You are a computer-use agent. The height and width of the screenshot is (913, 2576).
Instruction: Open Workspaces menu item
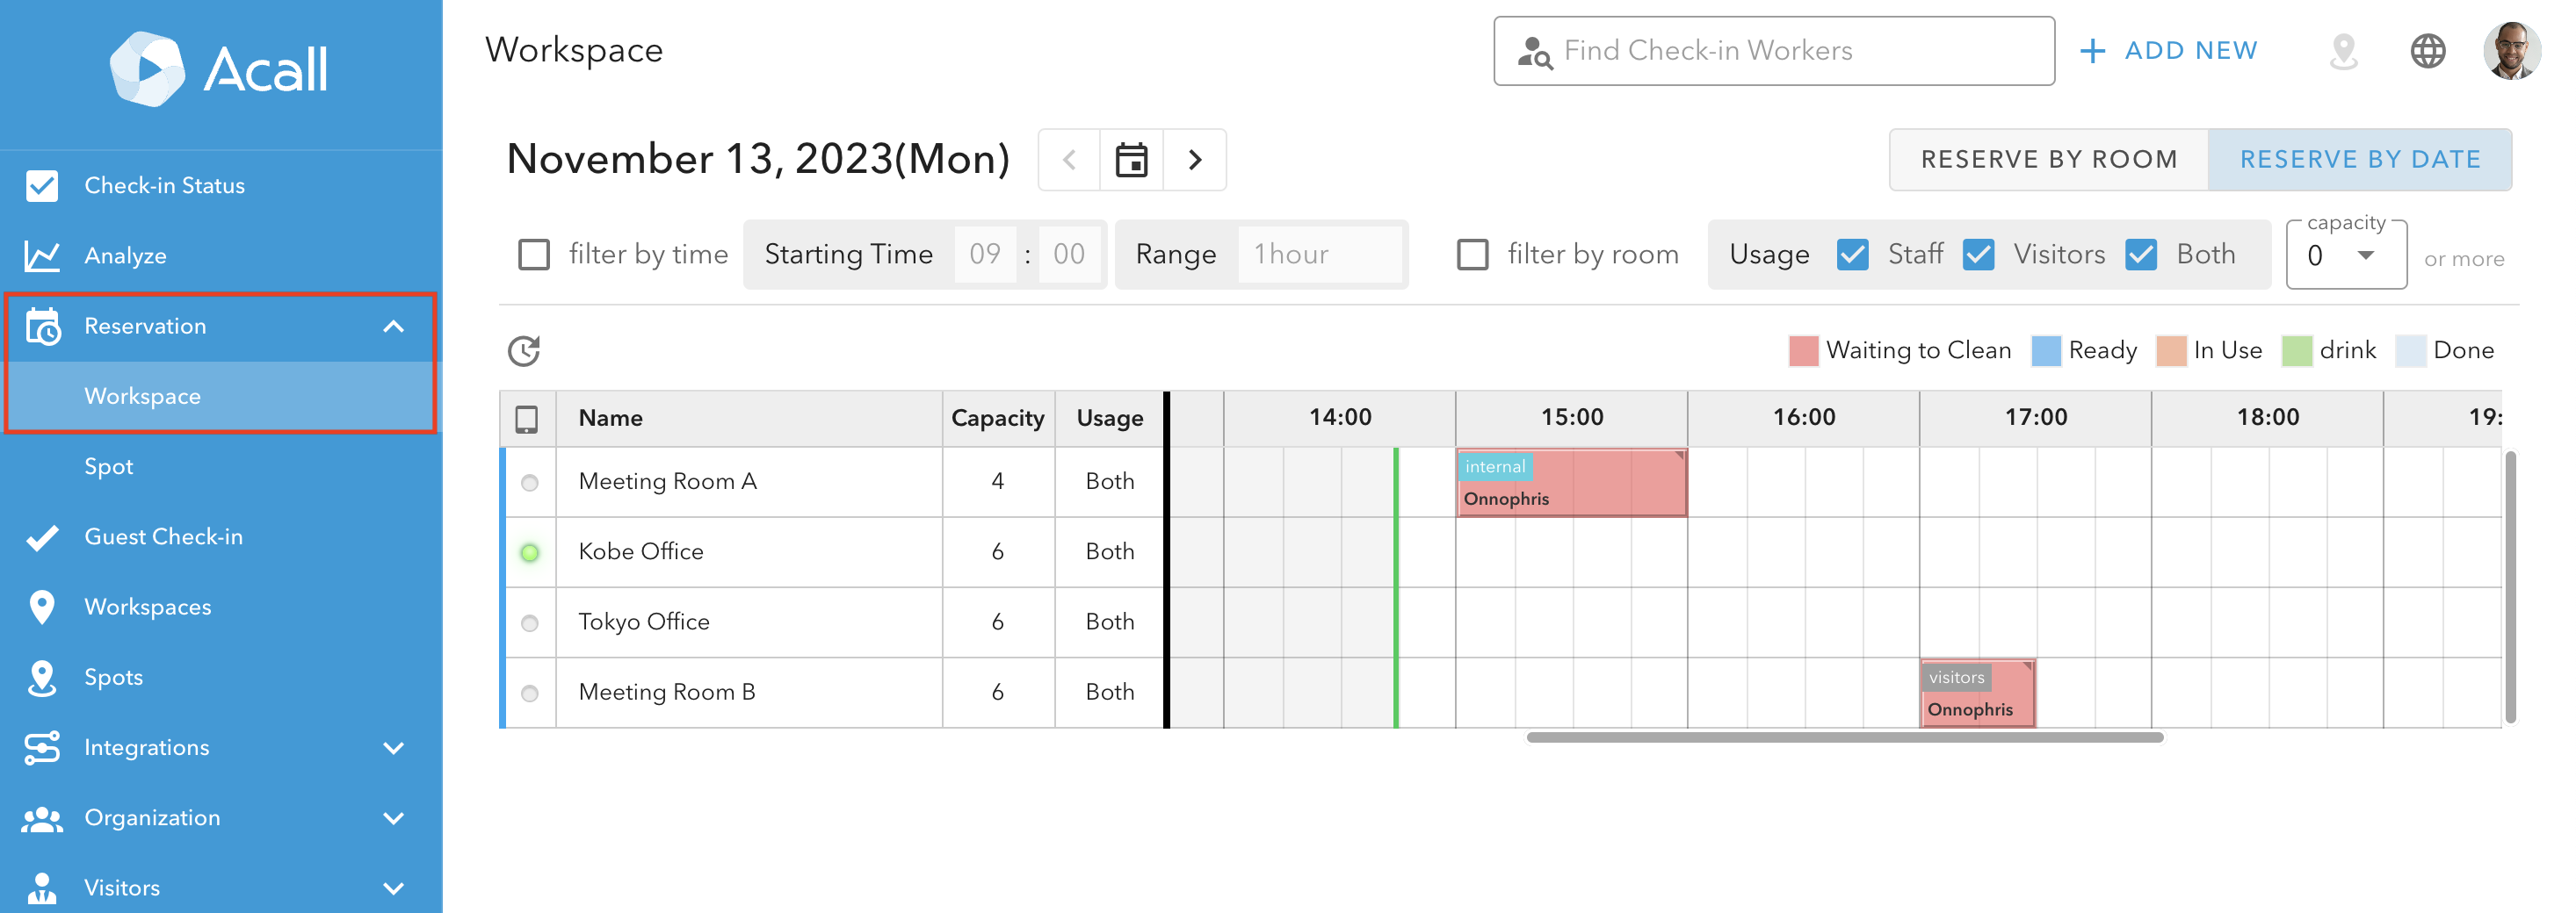click(x=221, y=607)
